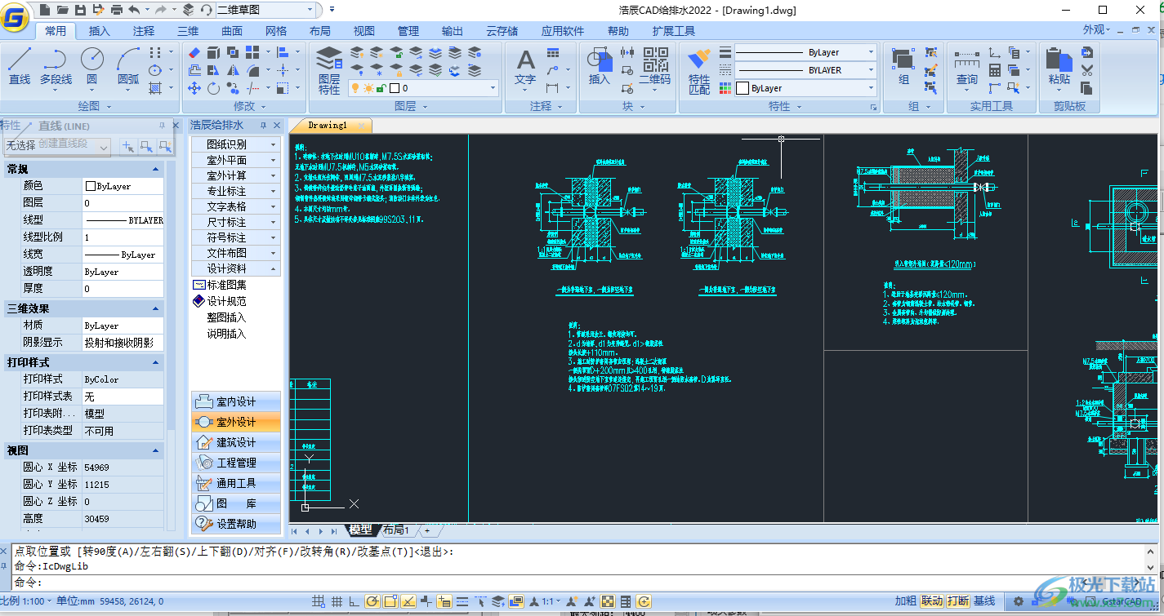Click the 工程管理 button
The image size is (1164, 616).
(236, 463)
